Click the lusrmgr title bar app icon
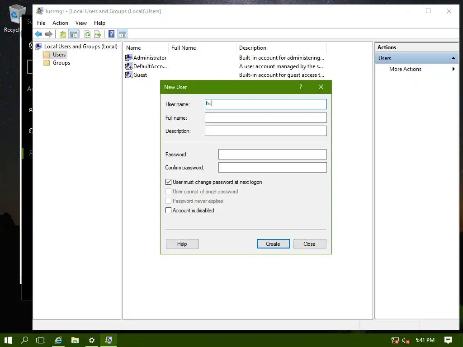Screen dimensions: 463x347 40,11
